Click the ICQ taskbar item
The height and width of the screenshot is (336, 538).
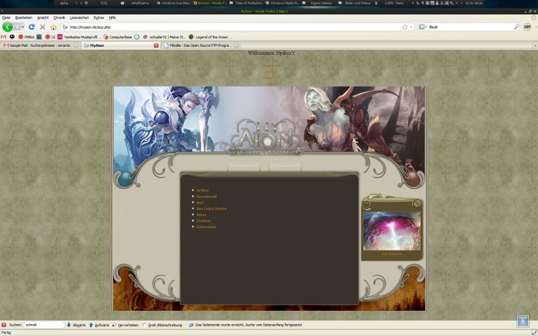[104, 3]
